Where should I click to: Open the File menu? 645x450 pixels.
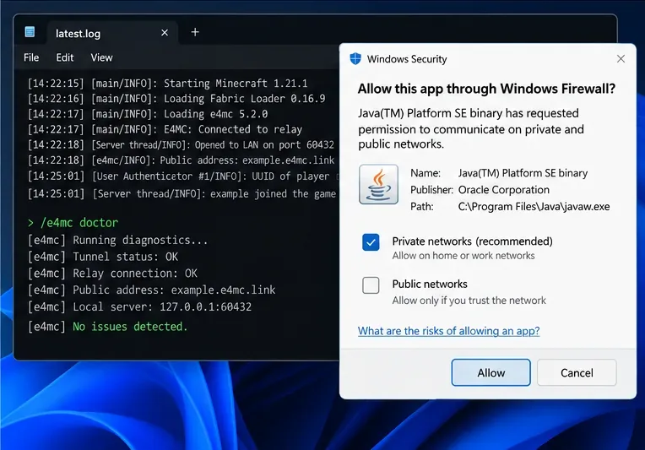(x=31, y=57)
